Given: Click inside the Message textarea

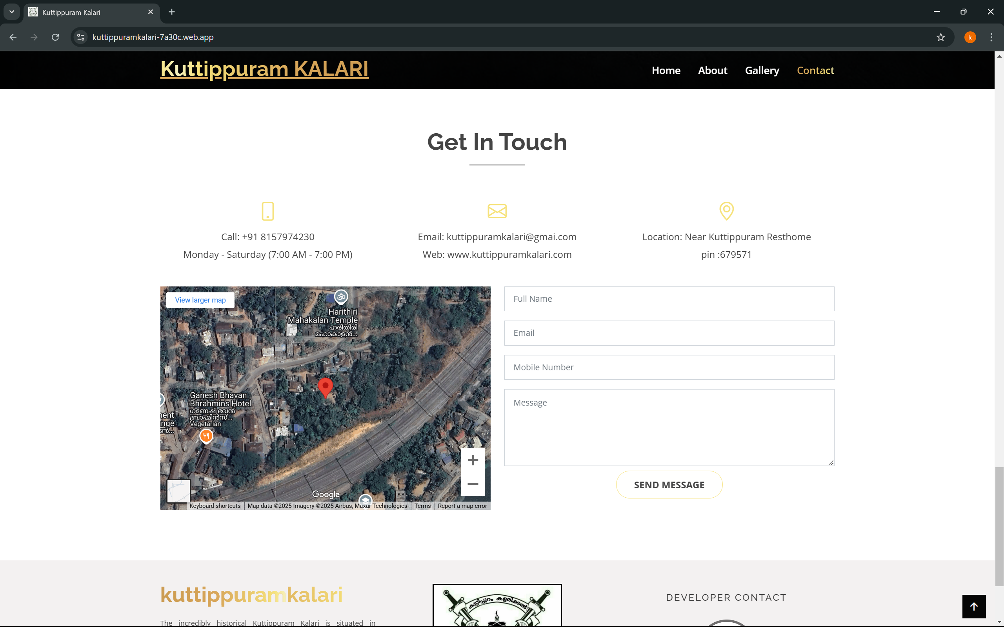Looking at the screenshot, I should pyautogui.click(x=669, y=428).
